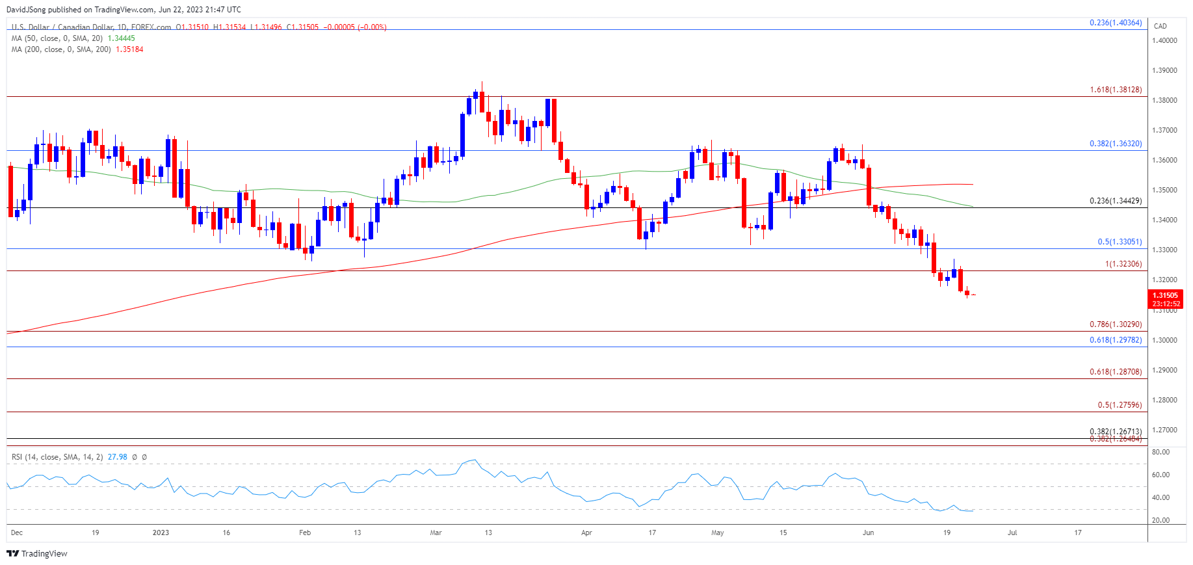Select the 0.236(1.34429) Fibonacci label
The height and width of the screenshot is (565, 1193).
(1116, 201)
